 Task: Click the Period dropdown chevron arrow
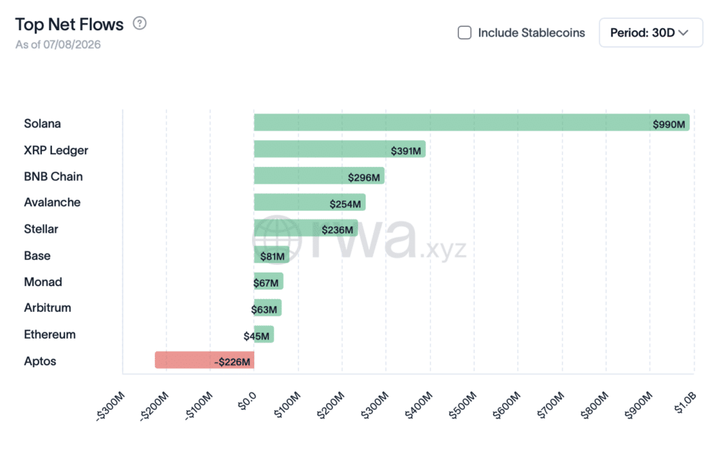(x=683, y=33)
